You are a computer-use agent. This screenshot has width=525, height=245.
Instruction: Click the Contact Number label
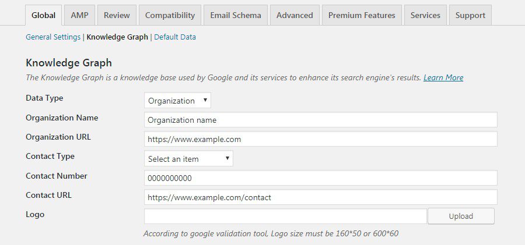click(57, 176)
